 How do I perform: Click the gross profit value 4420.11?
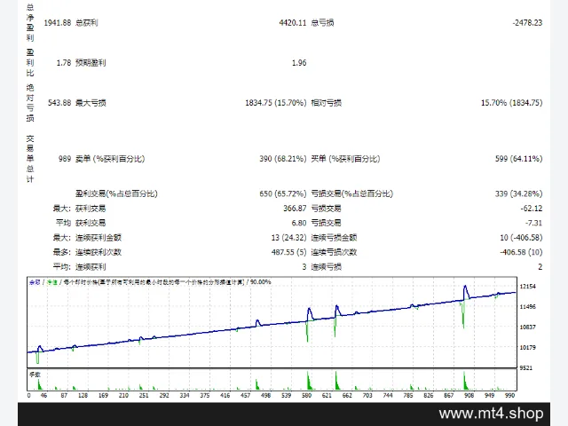pyautogui.click(x=293, y=23)
